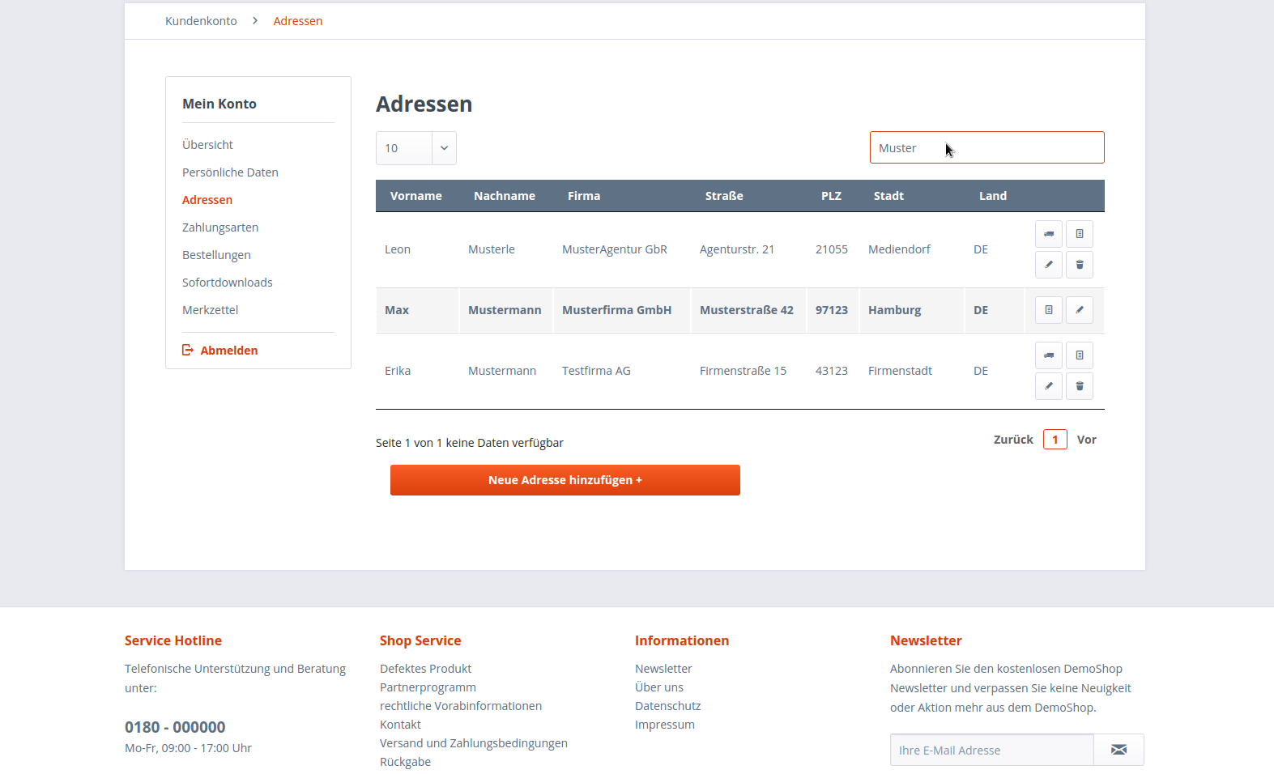
Task: Open Newsletter link under Informationen
Action: [x=663, y=669]
